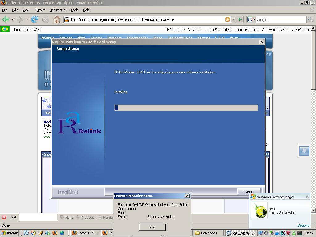Open the View menu

coord(26,10)
